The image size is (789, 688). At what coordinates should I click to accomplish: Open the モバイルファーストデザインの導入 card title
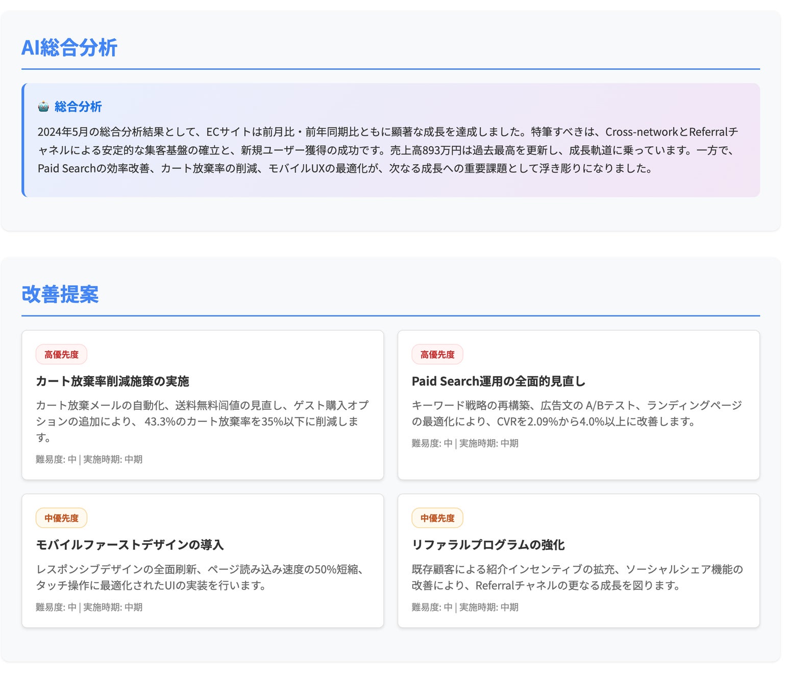pos(130,545)
